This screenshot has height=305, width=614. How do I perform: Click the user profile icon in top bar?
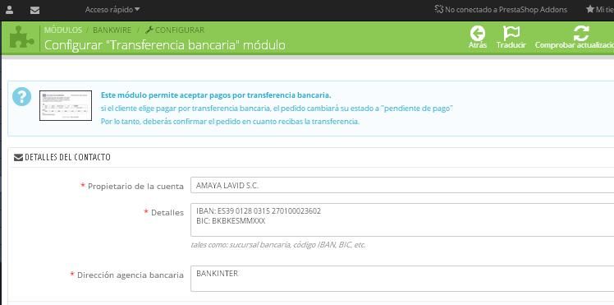tap(9, 10)
